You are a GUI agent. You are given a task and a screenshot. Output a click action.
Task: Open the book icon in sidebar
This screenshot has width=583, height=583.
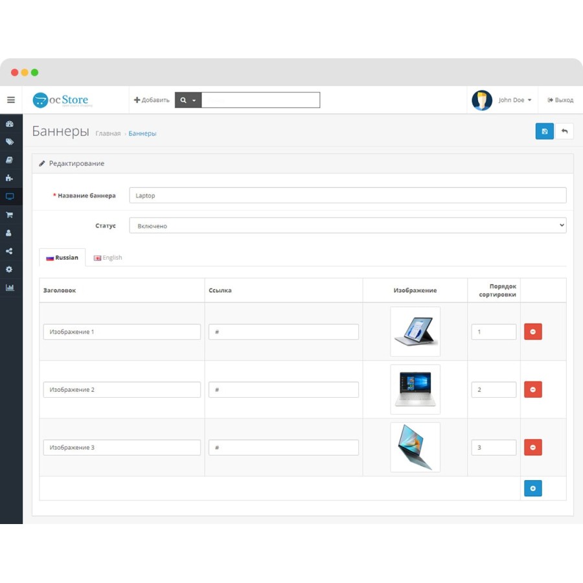[10, 160]
